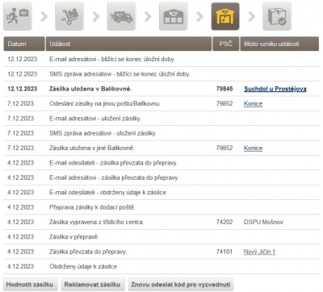
Task: Click Znovu odeslat kód pro vyzvednutí
Action: (181, 285)
